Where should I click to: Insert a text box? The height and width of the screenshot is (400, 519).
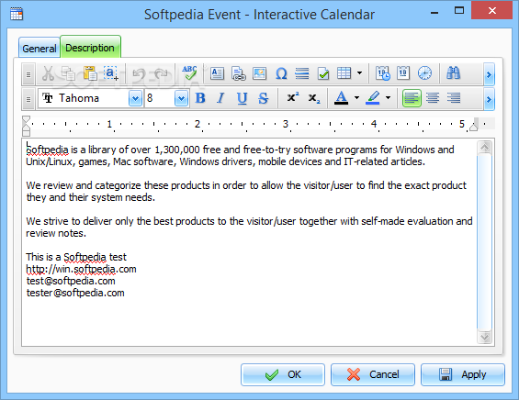click(x=217, y=73)
